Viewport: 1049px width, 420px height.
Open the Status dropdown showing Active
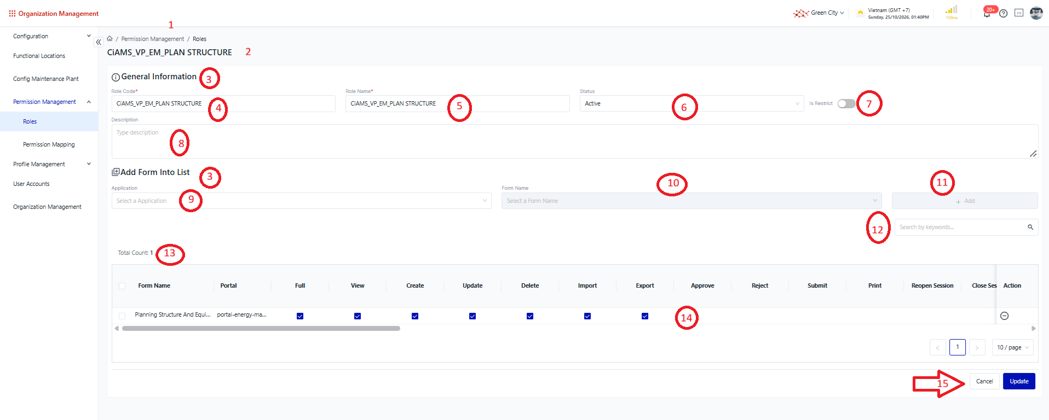(692, 103)
